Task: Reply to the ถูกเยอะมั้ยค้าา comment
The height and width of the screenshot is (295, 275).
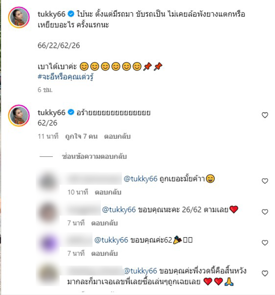Action: pyautogui.click(x=108, y=192)
